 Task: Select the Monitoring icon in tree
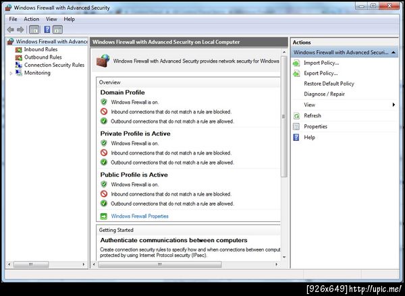tap(19, 73)
